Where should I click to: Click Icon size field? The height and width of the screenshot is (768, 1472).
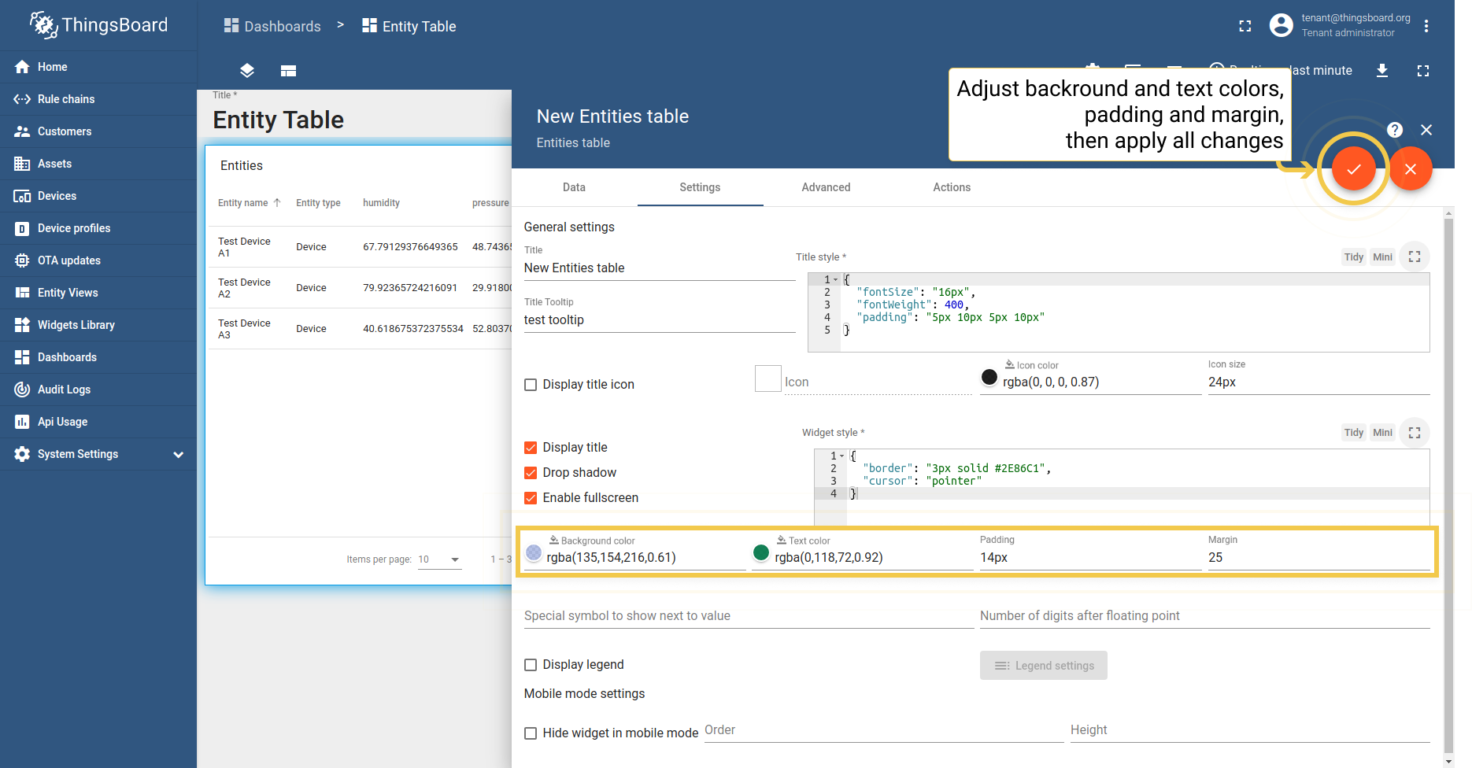tap(1319, 382)
